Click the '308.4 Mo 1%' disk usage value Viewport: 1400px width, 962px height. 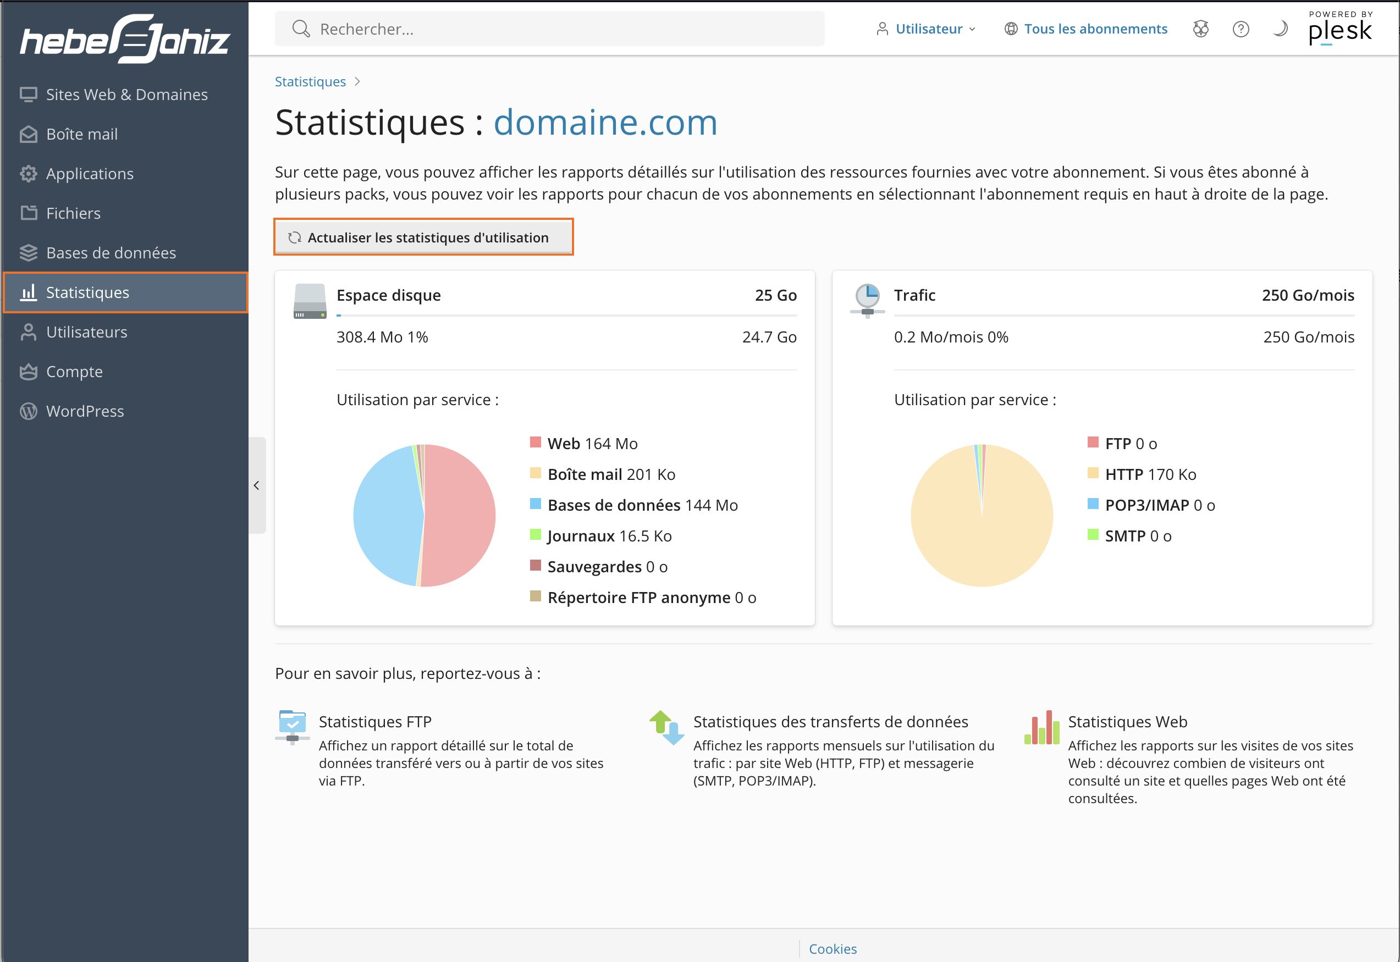382,337
